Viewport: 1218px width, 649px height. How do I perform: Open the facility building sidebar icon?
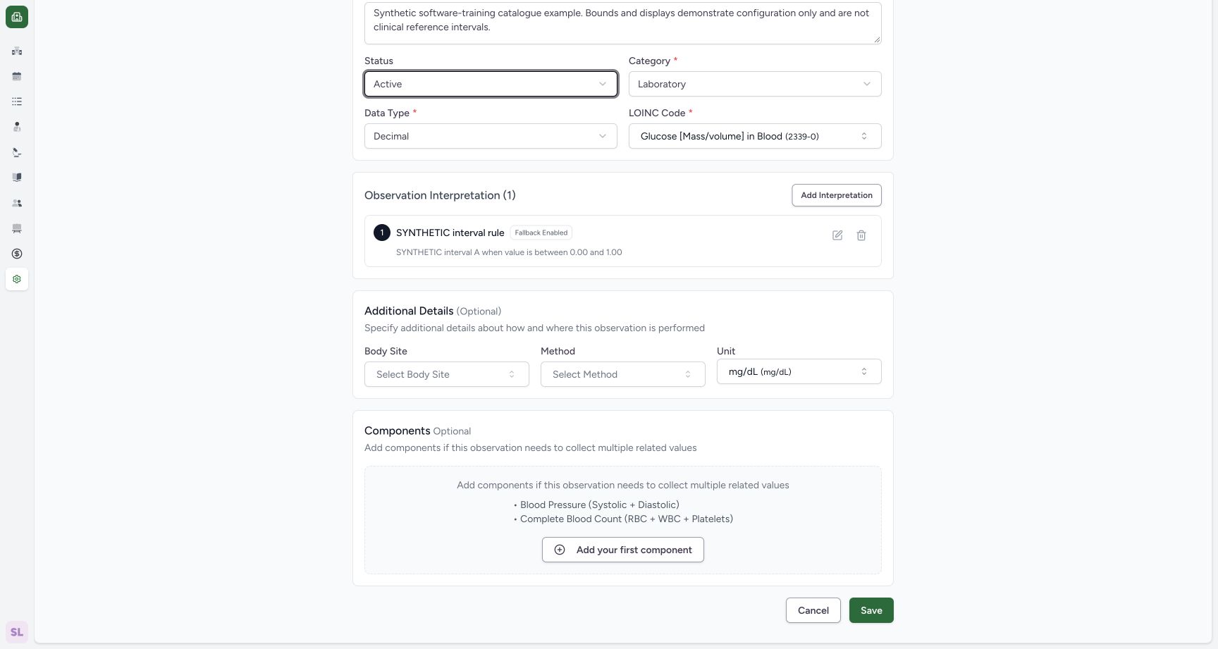(17, 51)
